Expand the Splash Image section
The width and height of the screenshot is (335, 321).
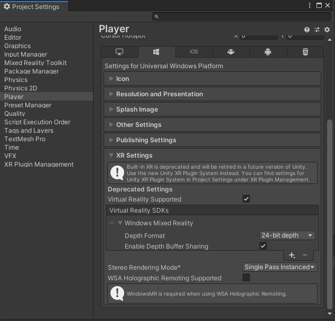click(x=212, y=109)
